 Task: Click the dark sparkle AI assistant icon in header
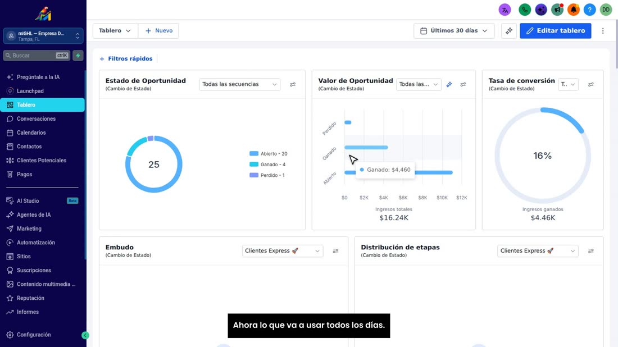[541, 10]
